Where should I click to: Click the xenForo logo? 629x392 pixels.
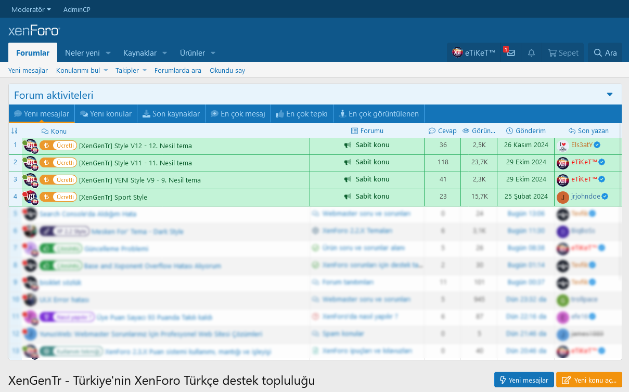click(x=34, y=31)
